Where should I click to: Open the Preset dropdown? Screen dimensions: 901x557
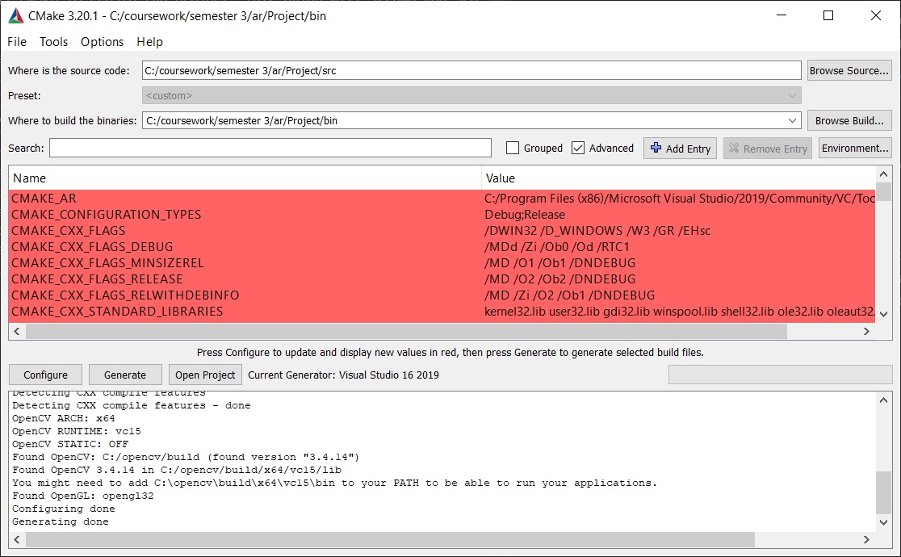(471, 95)
